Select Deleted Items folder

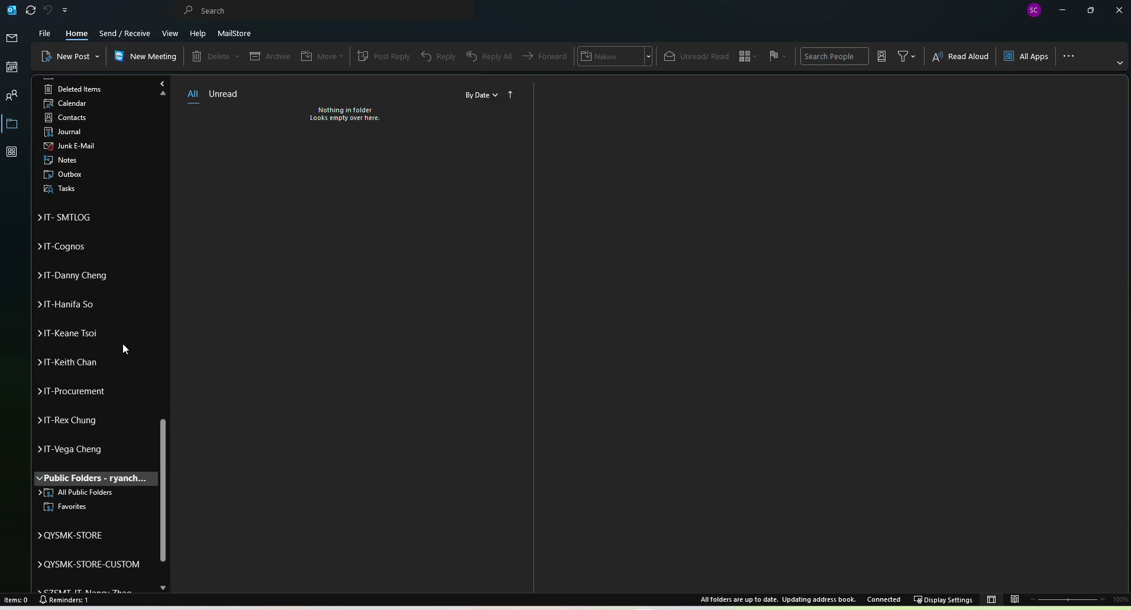click(x=79, y=89)
